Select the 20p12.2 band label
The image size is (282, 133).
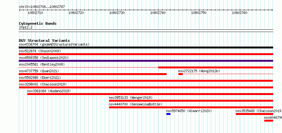pos(26,28)
